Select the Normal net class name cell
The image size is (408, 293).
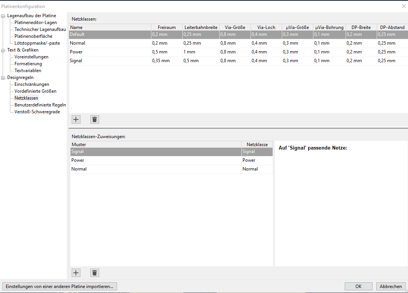[110, 43]
